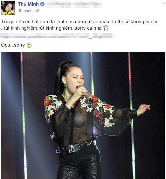Image resolution: width=166 pixels, height=179 pixels.
Task: Open the stage performance photo
Action: 83,115
